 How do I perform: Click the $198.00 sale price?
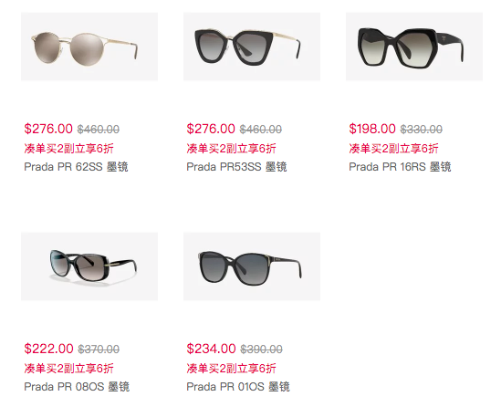372,129
